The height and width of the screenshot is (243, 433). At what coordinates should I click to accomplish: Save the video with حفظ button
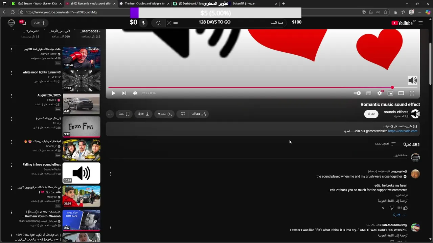[x=124, y=114]
